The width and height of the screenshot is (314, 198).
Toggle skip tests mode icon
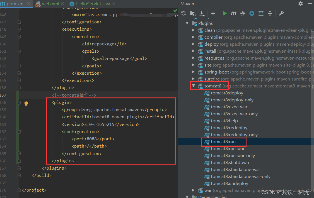tap(243, 13)
